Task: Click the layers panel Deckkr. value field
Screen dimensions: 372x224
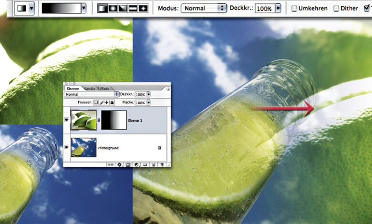Action: point(140,94)
